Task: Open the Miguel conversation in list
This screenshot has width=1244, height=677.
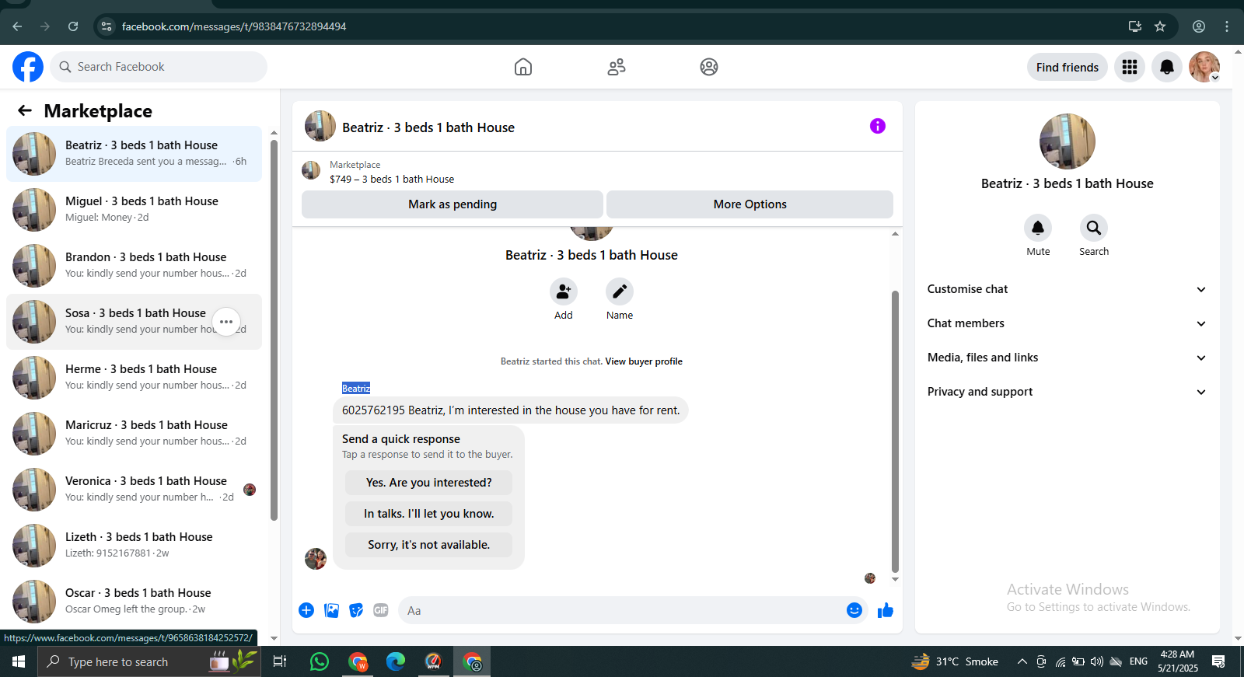Action: [x=134, y=210]
